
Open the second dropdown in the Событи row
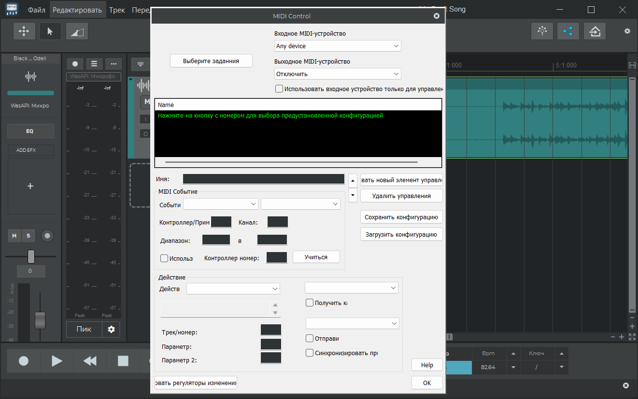coord(300,204)
